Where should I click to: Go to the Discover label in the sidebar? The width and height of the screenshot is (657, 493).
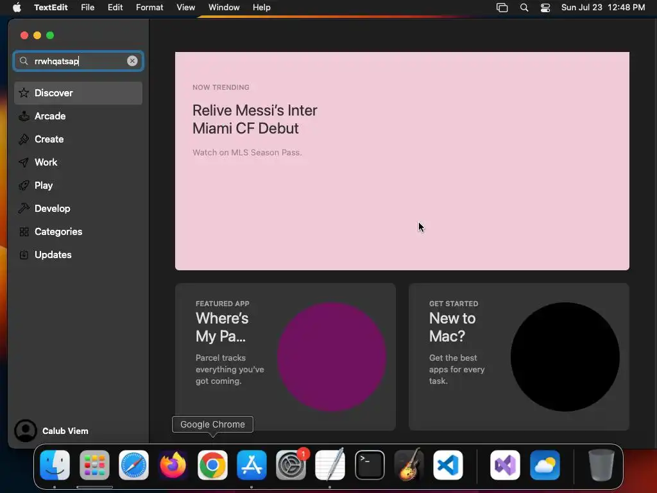click(x=54, y=92)
